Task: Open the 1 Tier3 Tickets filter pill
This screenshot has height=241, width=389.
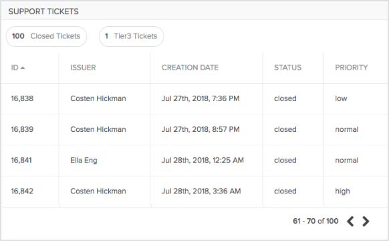Action: (131, 36)
